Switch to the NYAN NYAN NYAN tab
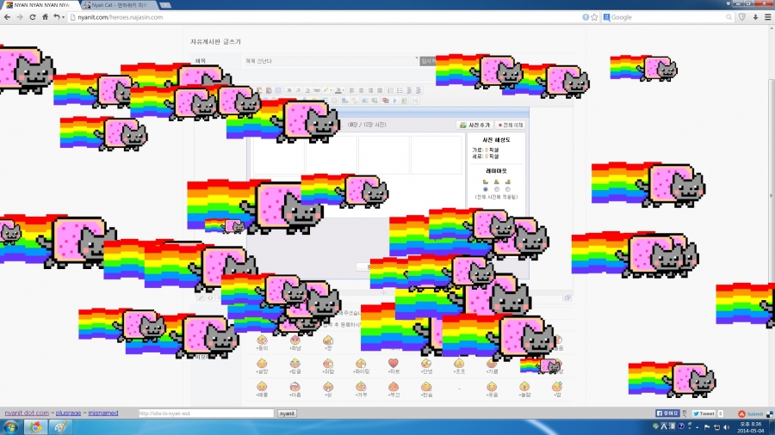 pyautogui.click(x=40, y=5)
